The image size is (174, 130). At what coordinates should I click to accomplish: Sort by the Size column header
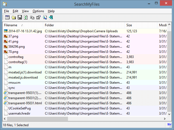[141, 25]
